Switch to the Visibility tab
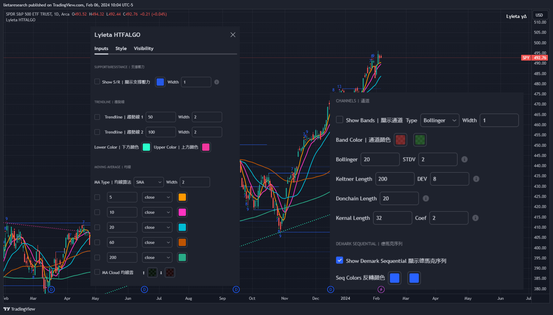The height and width of the screenshot is (315, 553). point(144,48)
